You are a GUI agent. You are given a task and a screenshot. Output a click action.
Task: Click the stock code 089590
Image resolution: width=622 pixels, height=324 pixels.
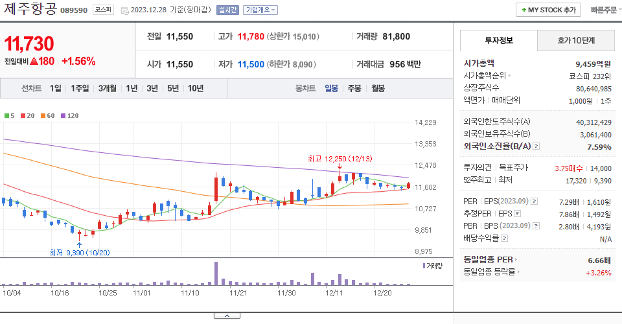(74, 10)
